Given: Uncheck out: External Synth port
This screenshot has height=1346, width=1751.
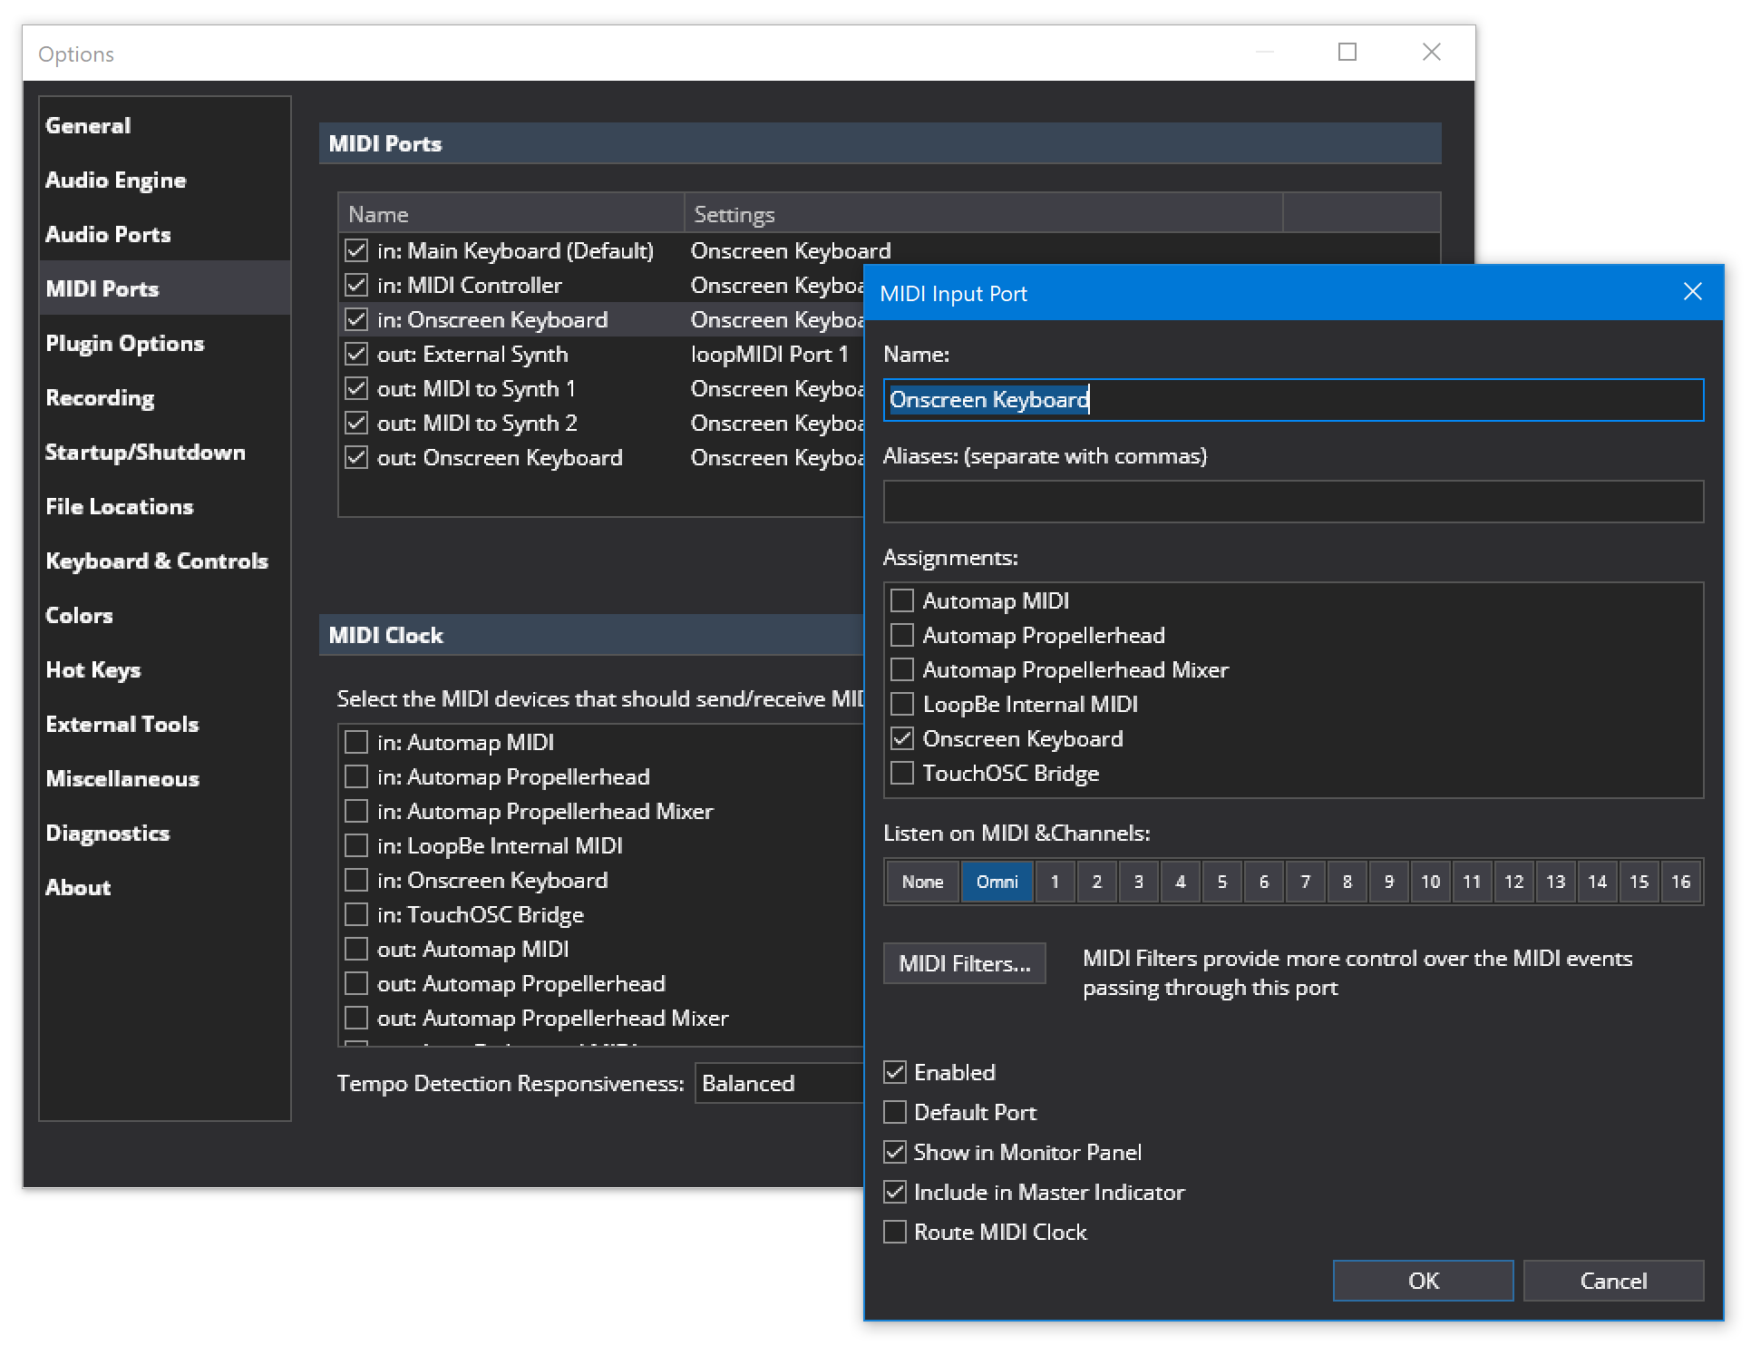Looking at the screenshot, I should pyautogui.click(x=356, y=354).
